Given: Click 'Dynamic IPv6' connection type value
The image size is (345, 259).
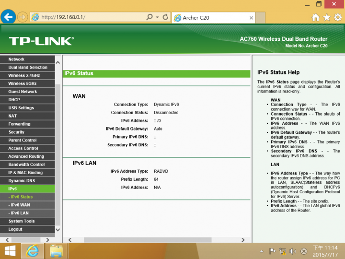Looking at the screenshot, I should tap(166, 105).
